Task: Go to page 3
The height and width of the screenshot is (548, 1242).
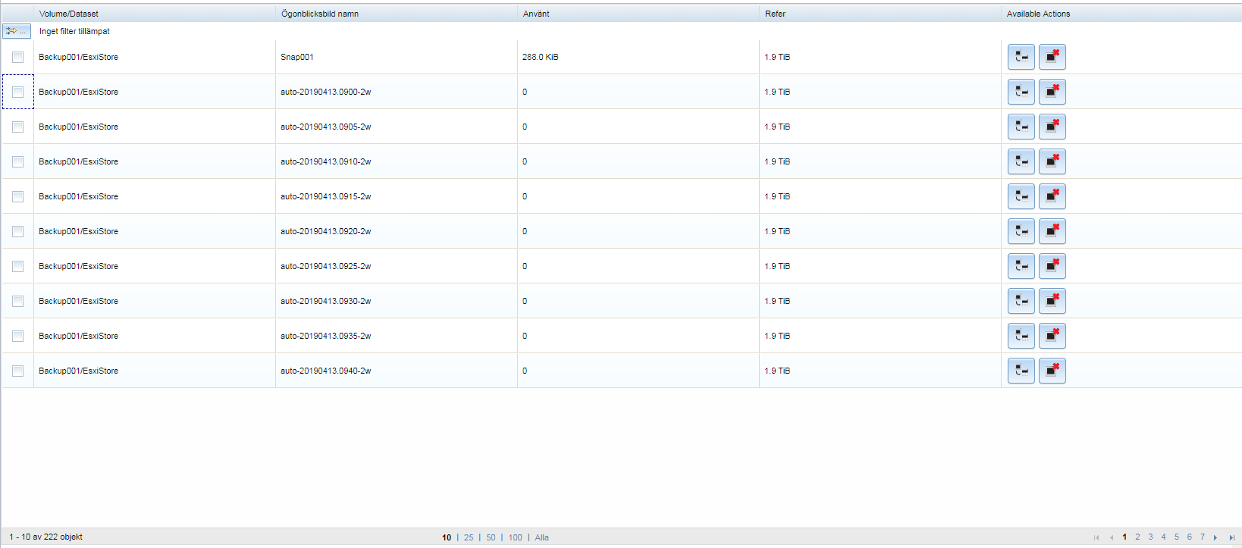Action: (1150, 537)
